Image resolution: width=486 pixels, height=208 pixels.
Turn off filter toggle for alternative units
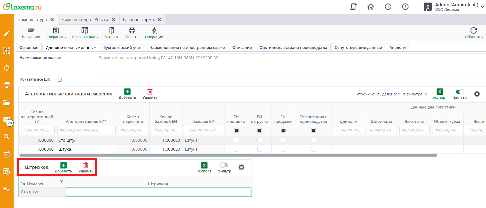[x=460, y=92]
